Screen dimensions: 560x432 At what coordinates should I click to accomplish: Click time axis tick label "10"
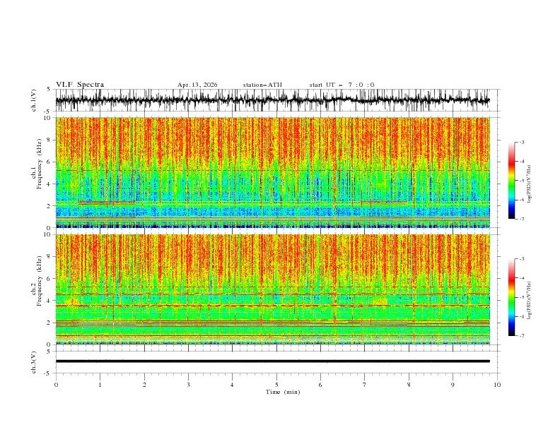click(497, 385)
